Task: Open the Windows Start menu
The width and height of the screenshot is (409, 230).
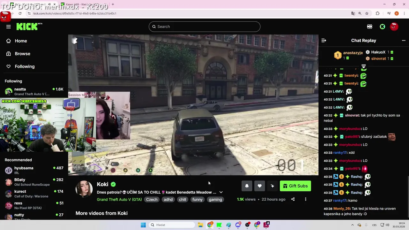Action: (143, 225)
